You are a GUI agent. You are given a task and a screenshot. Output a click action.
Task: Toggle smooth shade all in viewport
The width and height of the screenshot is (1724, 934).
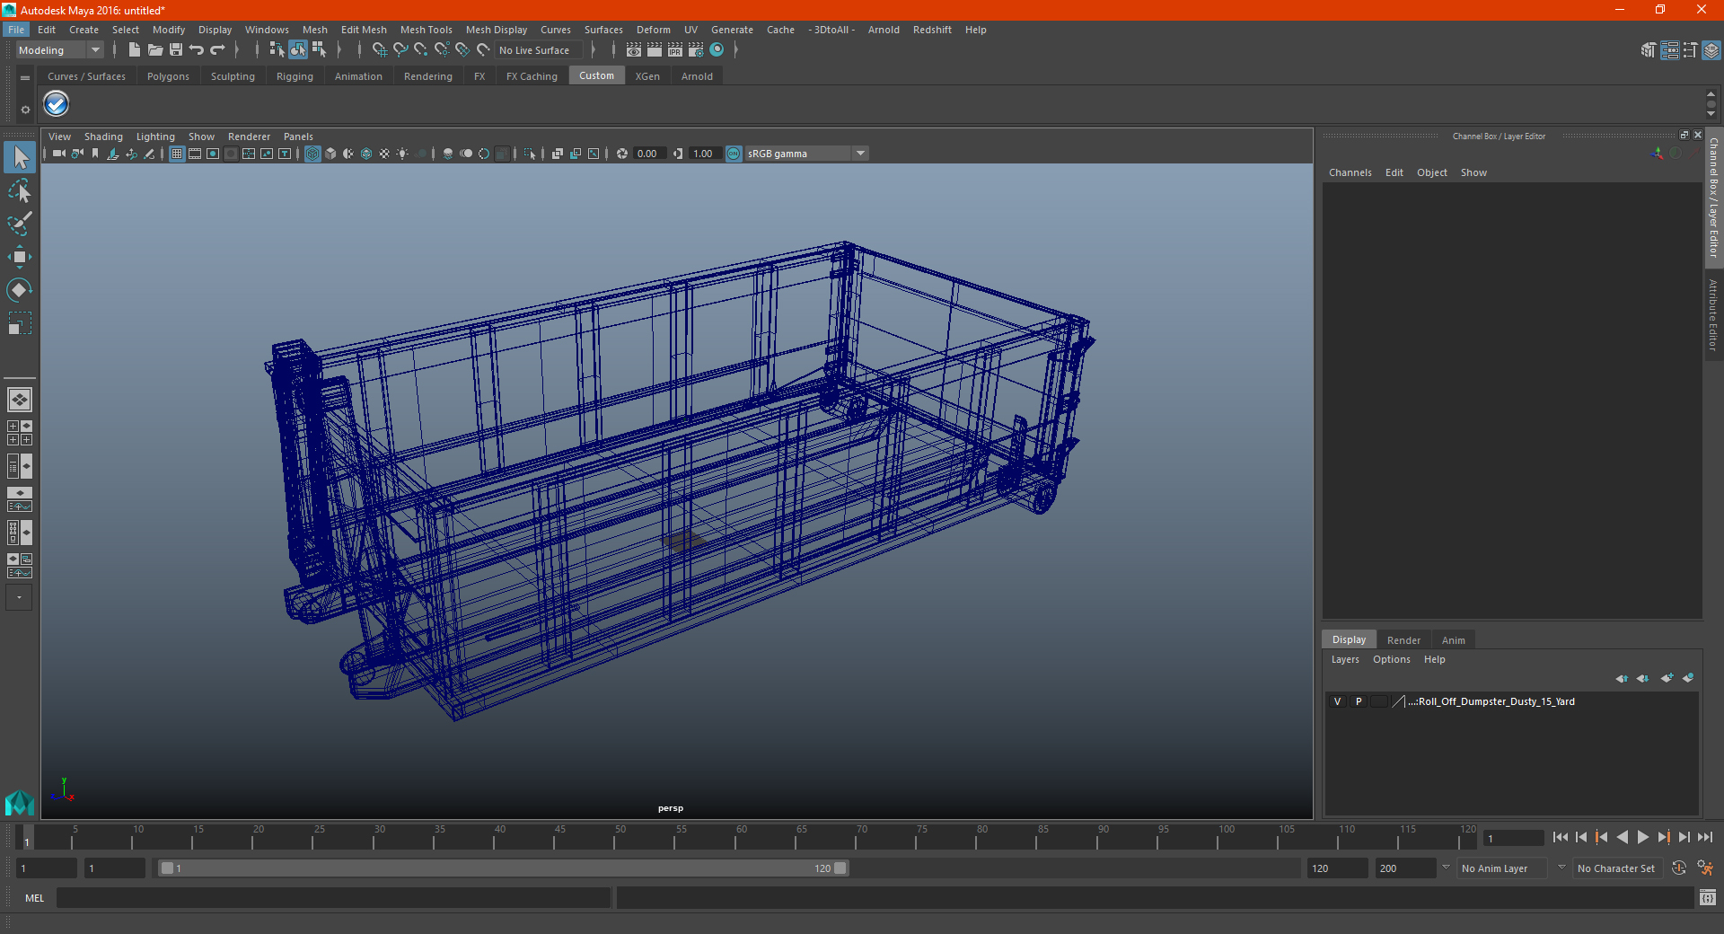330,154
